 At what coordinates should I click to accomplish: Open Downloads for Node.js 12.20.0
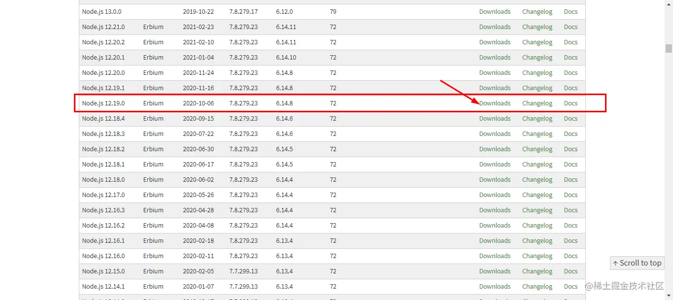coord(495,73)
